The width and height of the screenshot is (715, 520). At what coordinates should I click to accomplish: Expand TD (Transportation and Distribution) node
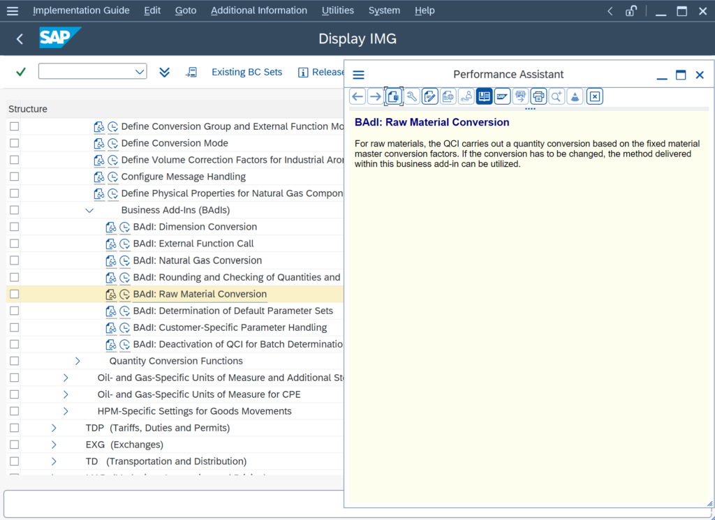coord(54,461)
